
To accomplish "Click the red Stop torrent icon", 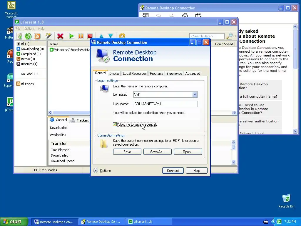I will [90, 36].
